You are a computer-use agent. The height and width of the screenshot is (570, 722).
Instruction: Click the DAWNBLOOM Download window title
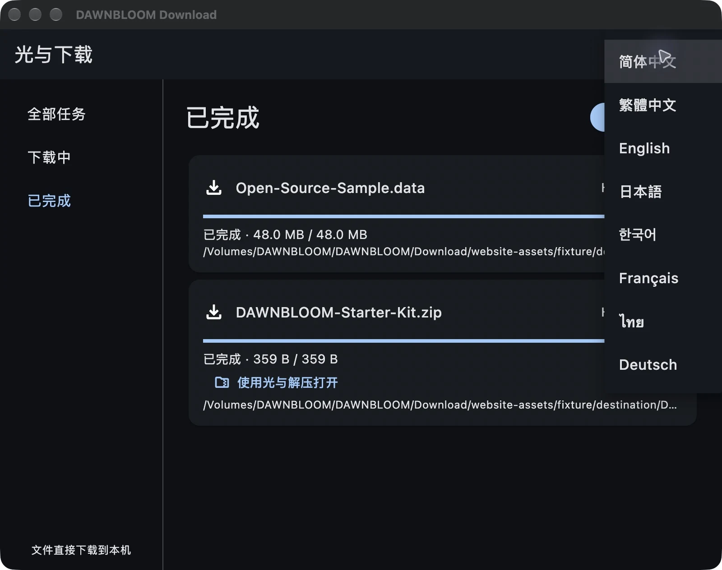[x=146, y=15]
